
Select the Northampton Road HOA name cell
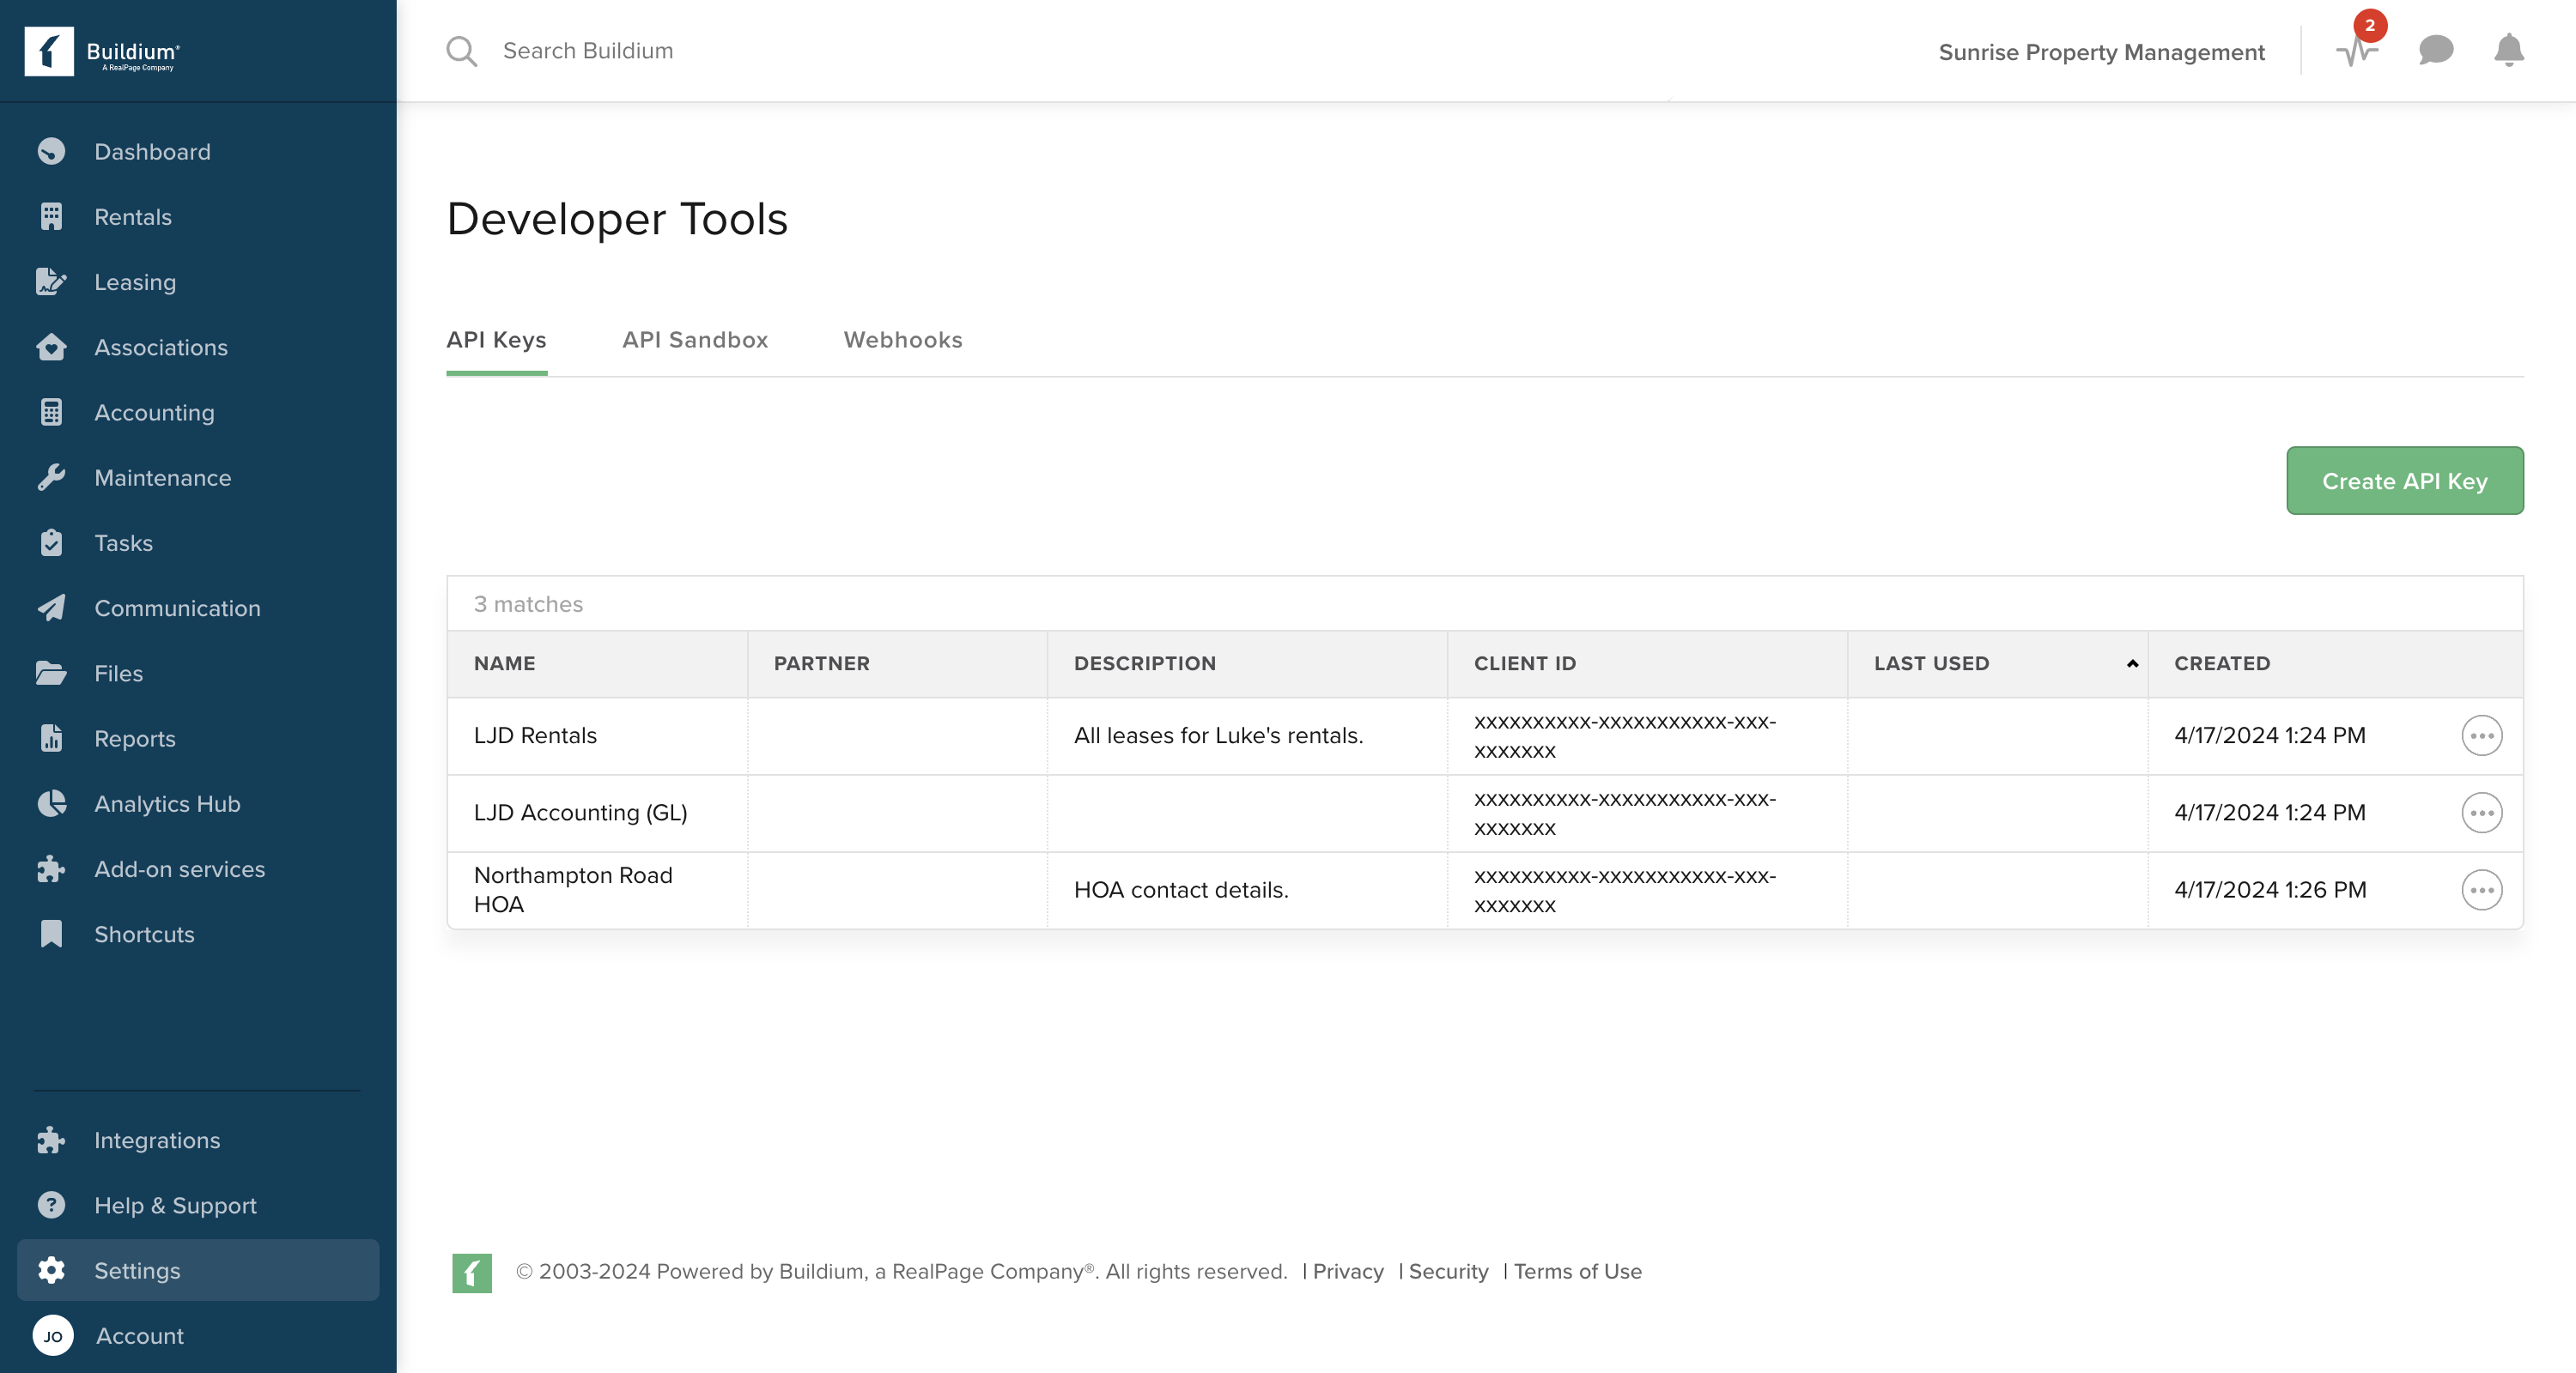597,889
